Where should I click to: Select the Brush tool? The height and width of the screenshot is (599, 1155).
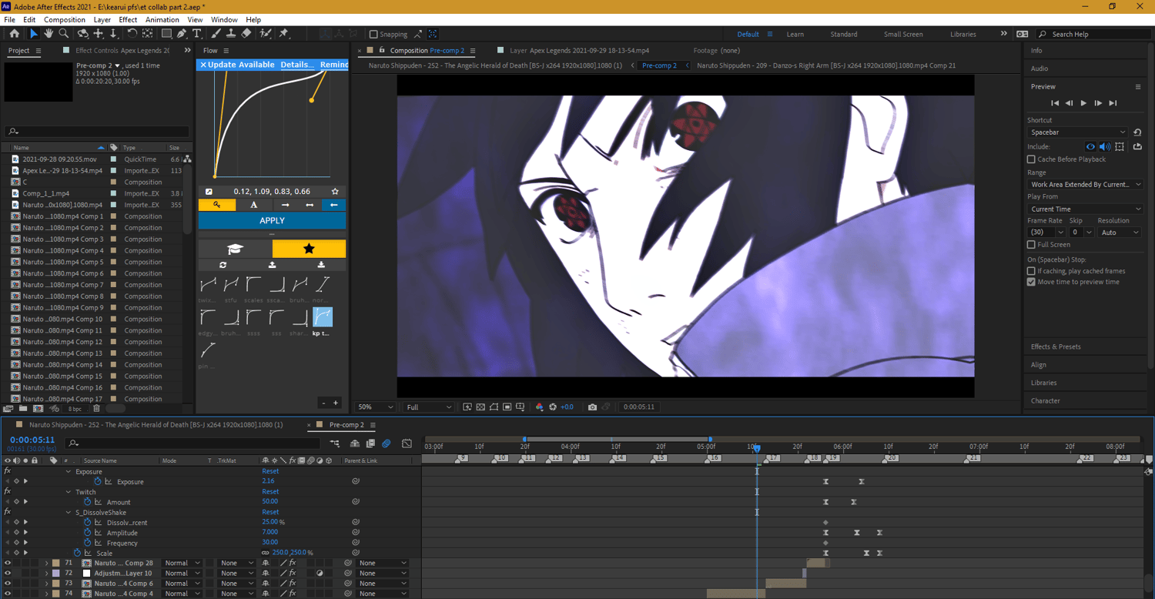pos(216,34)
